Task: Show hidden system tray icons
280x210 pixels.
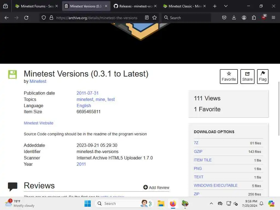Action: point(211,203)
